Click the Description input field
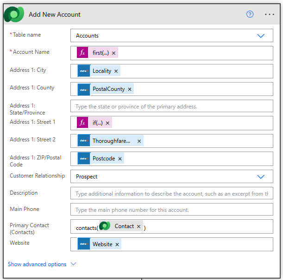Image resolution: width=283 pixels, height=280 pixels. [171, 193]
